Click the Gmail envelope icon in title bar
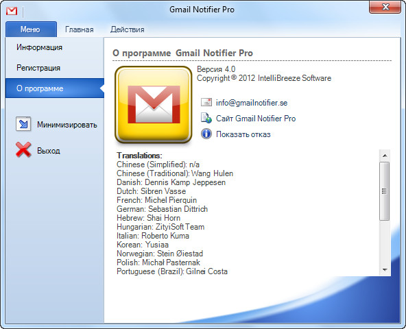 12,11
